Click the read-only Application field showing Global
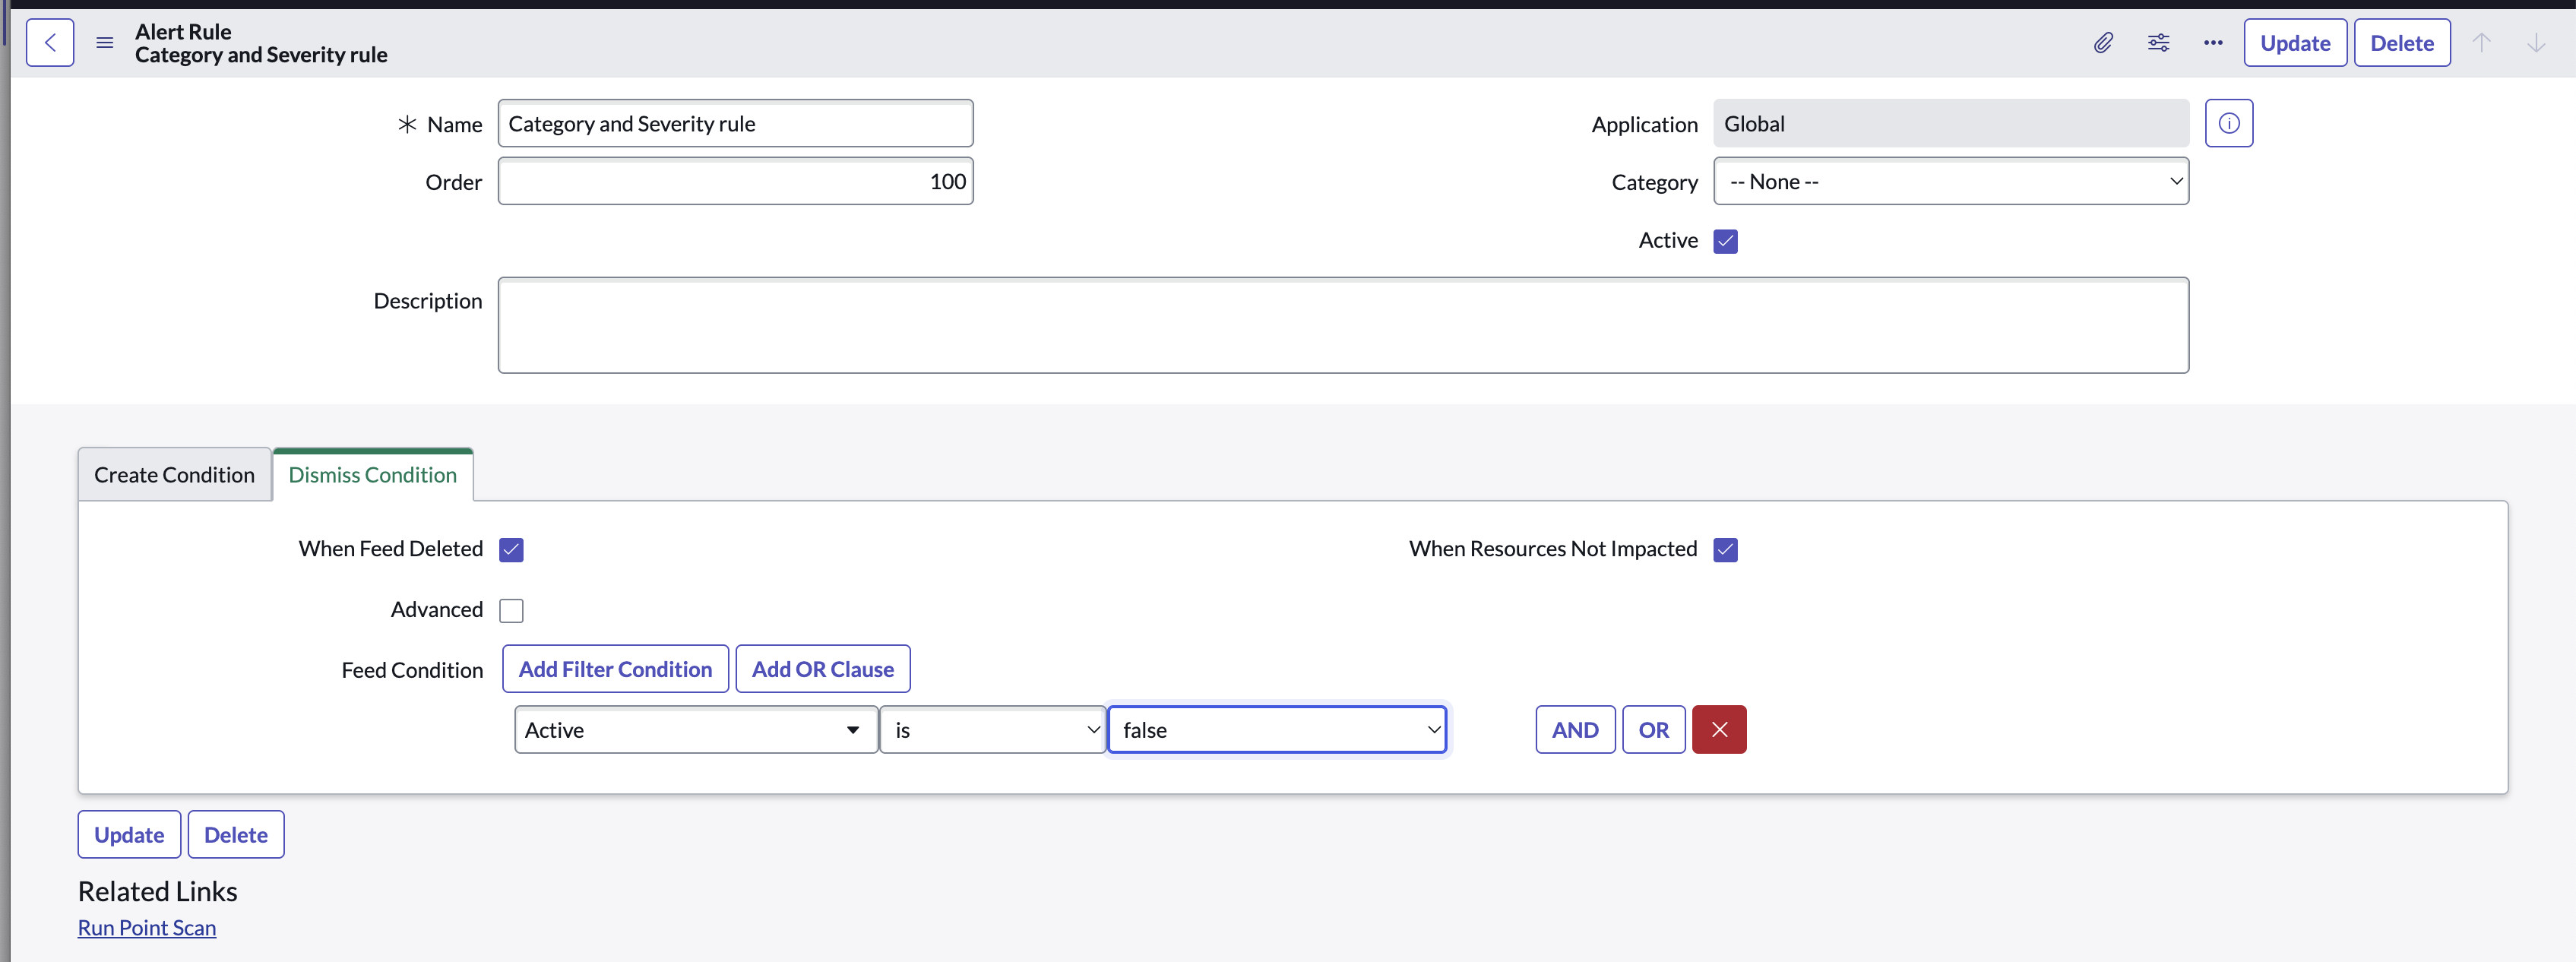The width and height of the screenshot is (2576, 962). click(1951, 123)
